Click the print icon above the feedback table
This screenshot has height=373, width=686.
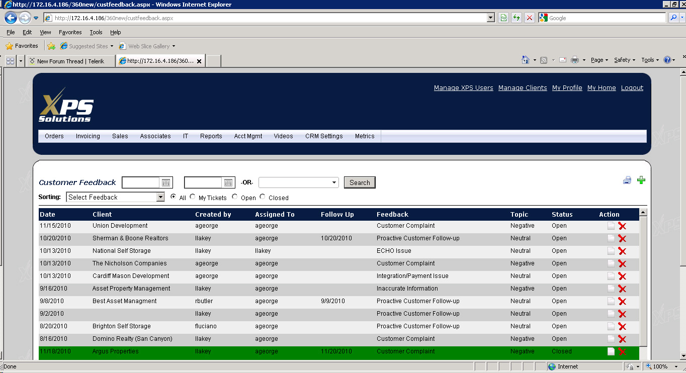(627, 180)
